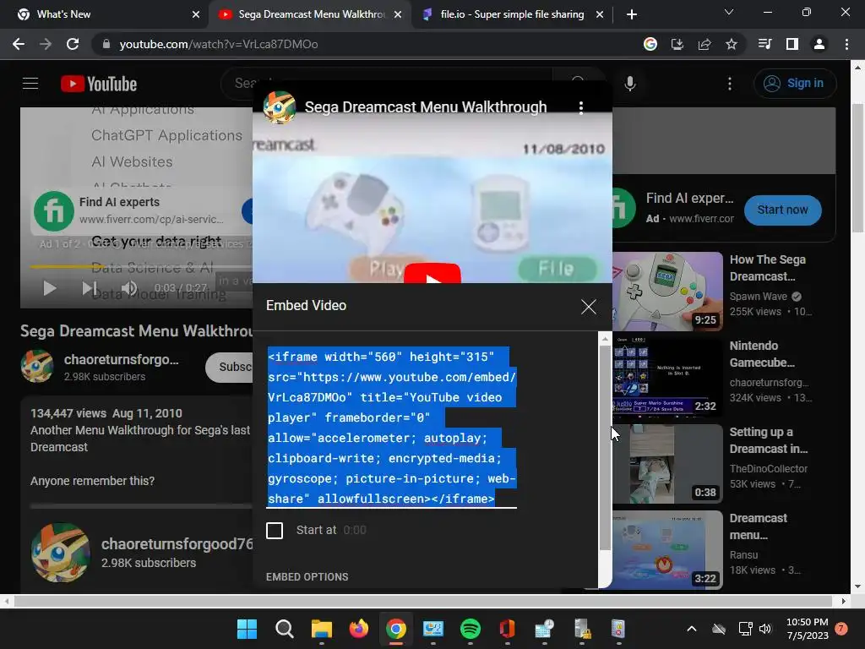Viewport: 865px width, 649px height.
Task: Open YouTube hamburger guide menu
Action: (30, 84)
